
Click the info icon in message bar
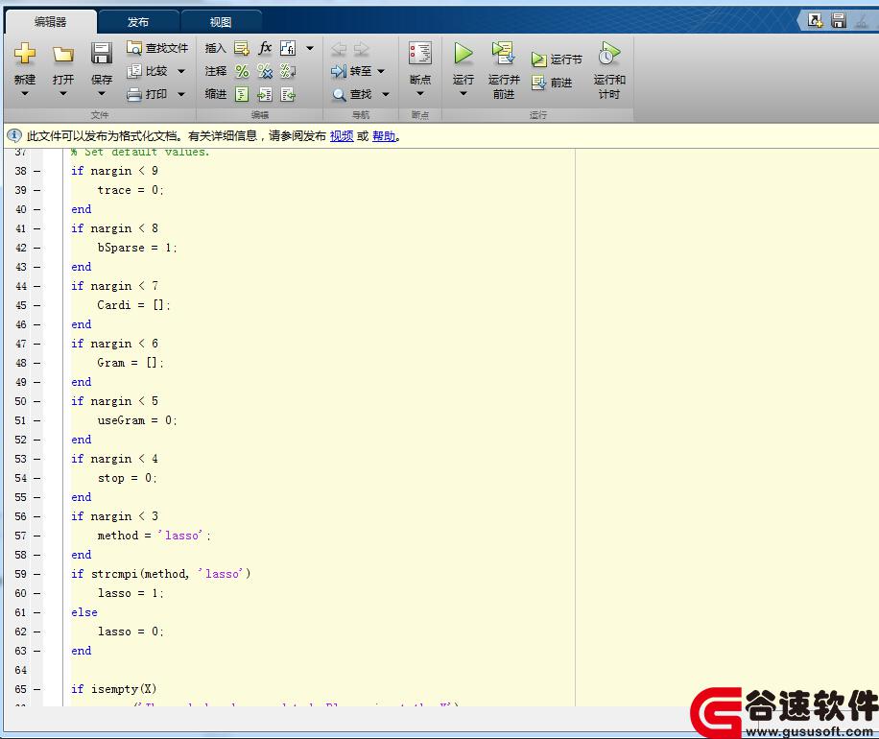pyautogui.click(x=14, y=135)
